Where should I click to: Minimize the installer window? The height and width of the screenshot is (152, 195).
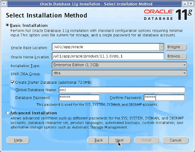point(185,4)
